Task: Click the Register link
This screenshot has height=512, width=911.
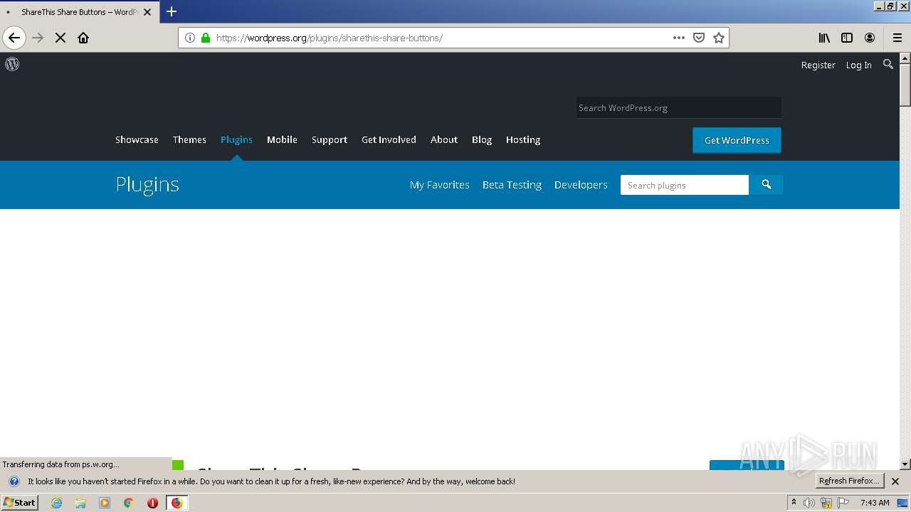Action: [818, 65]
